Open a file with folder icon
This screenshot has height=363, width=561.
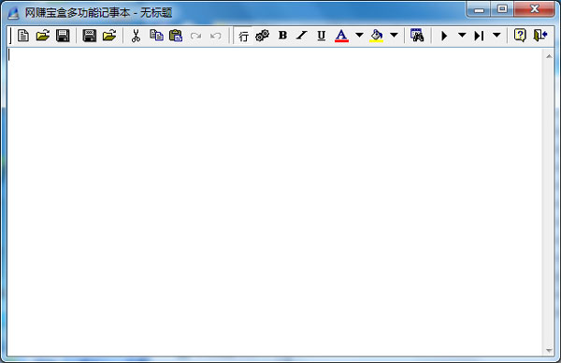point(43,36)
